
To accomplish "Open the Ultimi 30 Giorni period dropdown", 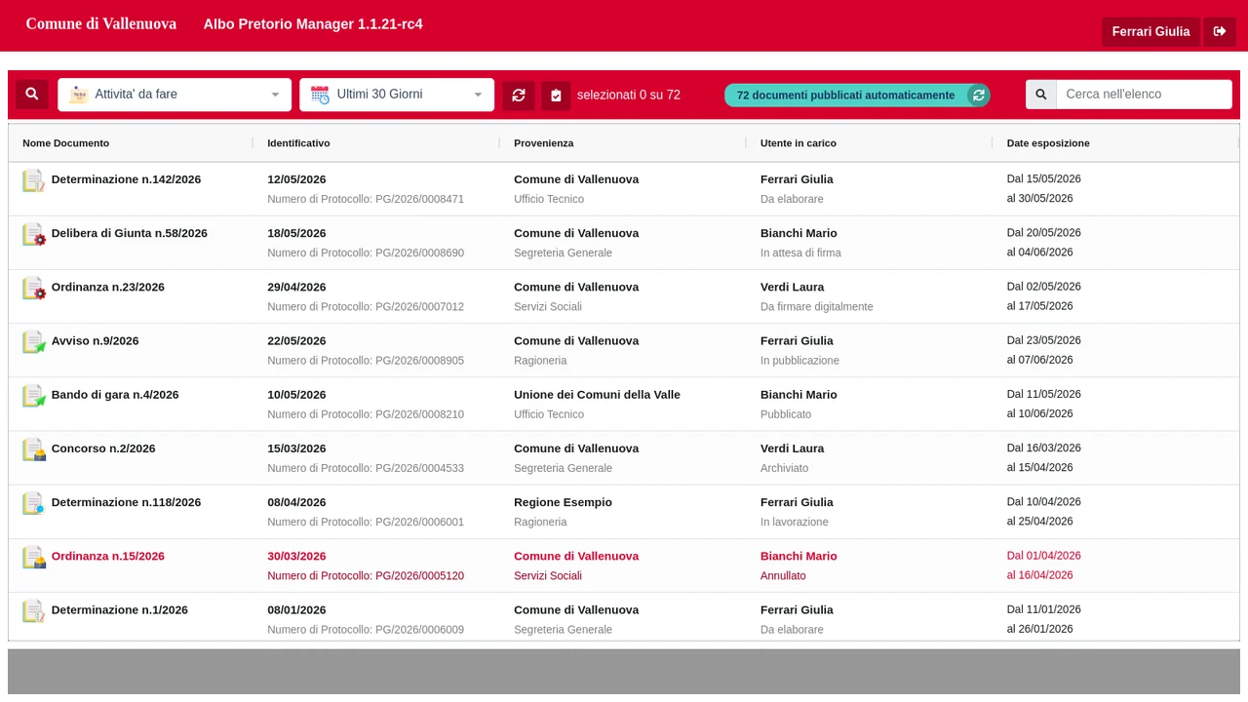I will (397, 95).
